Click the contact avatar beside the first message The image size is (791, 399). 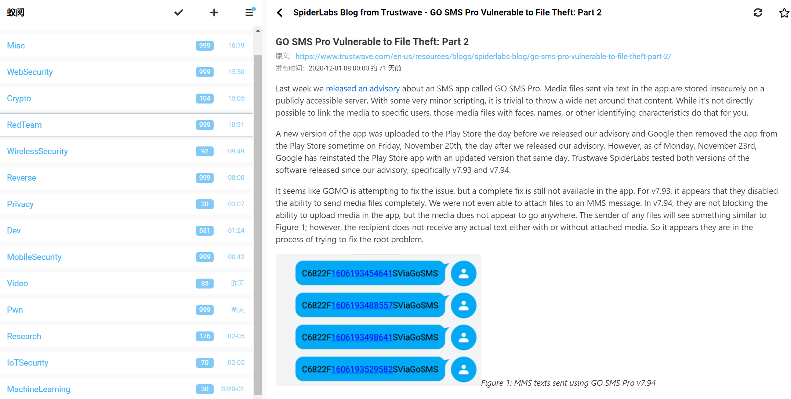(463, 273)
